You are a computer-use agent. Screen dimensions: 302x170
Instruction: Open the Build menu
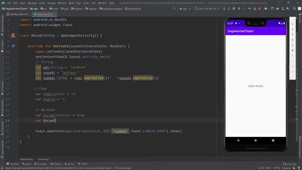pos(71,3)
